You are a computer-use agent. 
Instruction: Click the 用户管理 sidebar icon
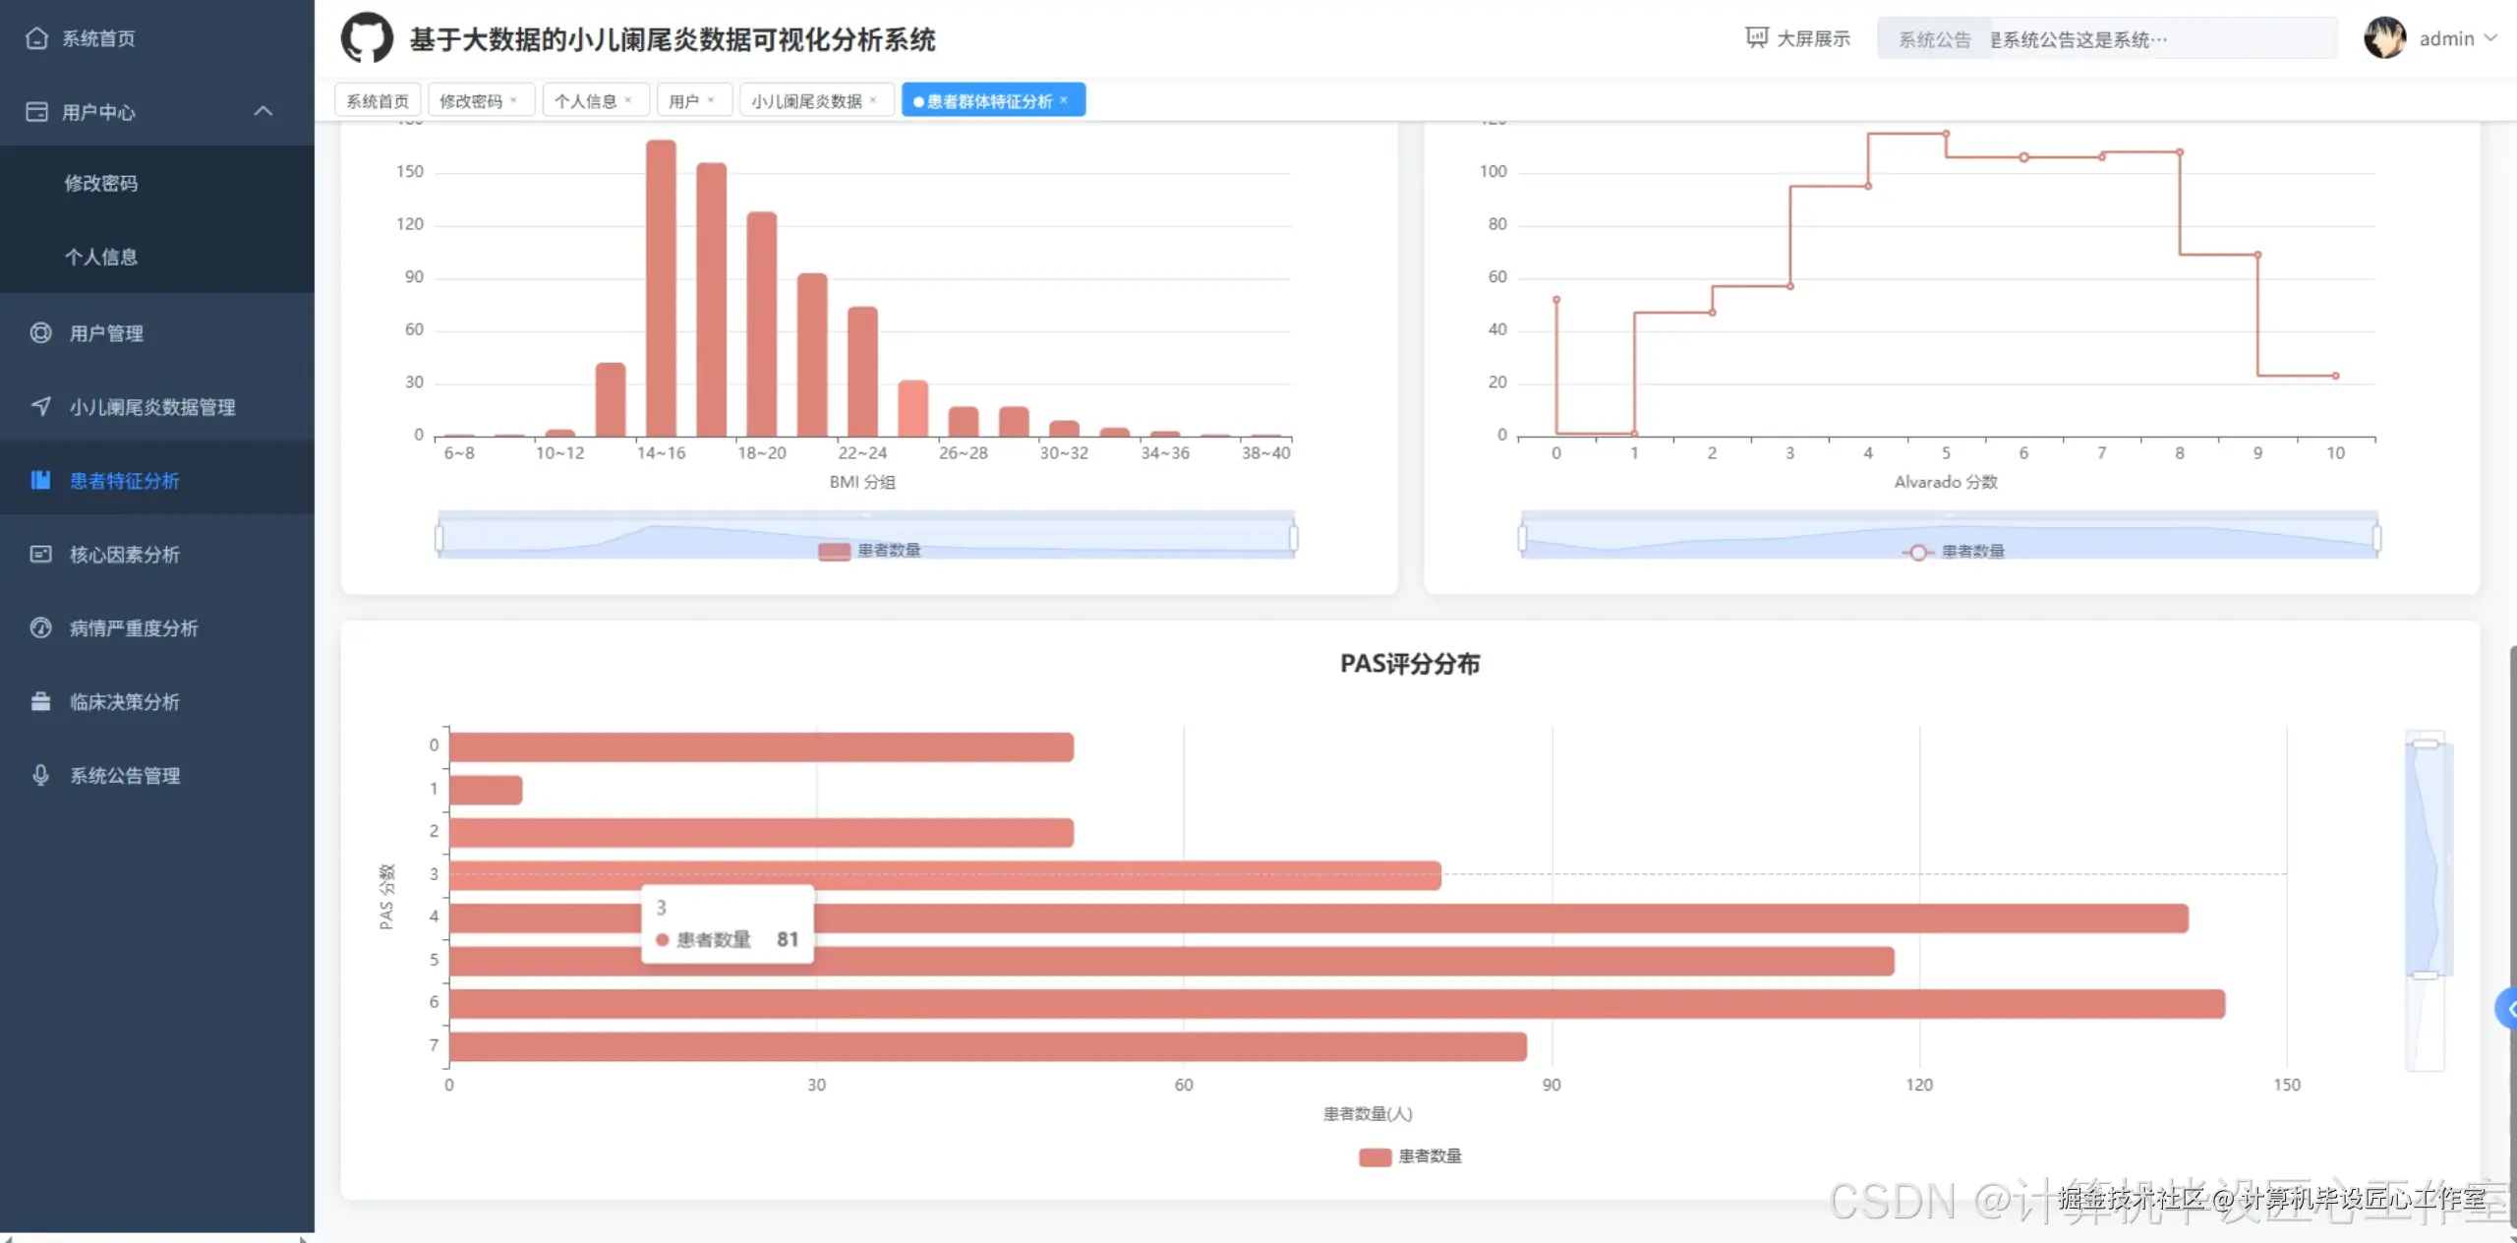point(40,333)
